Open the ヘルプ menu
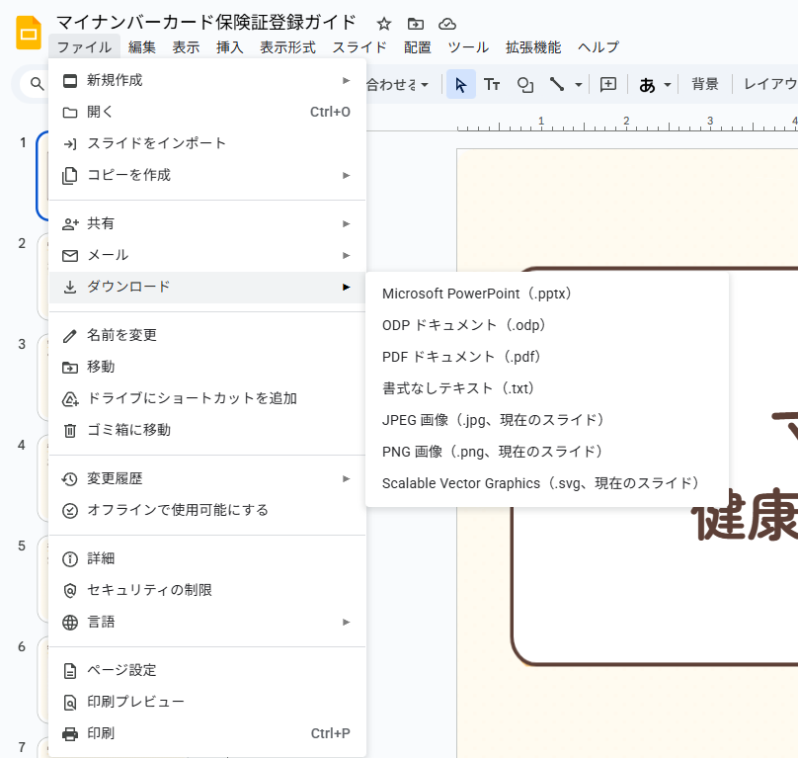This screenshot has width=798, height=758. 598,47
